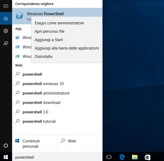The height and width of the screenshot is (161, 164).
Task: Select Aggiungi a Start
Action: 67,40
